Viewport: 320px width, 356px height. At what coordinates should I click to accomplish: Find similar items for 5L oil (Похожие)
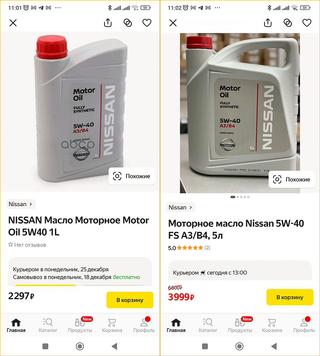coord(292,179)
